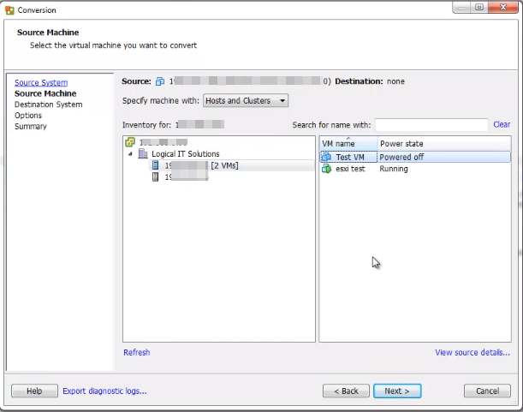Select the second host icon below [2 VMs] row
523x412 pixels.
click(x=156, y=176)
